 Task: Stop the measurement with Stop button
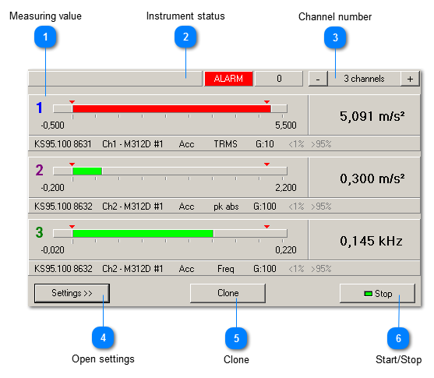378,293
